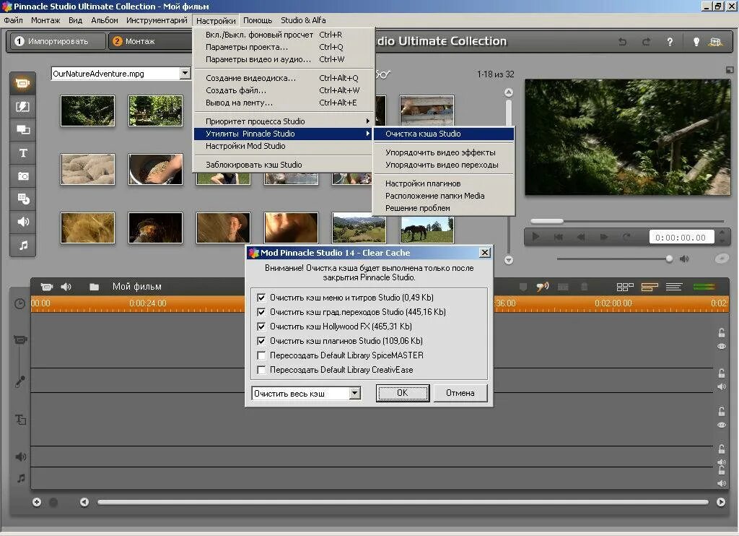This screenshot has width=739, height=536.
Task: Close the Clear Cache dialog
Action: point(484,253)
